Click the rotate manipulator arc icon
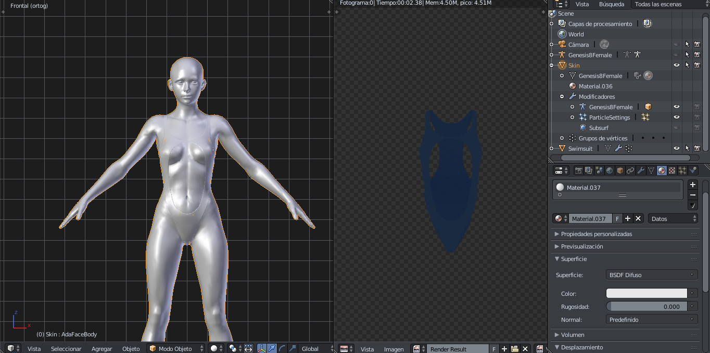This screenshot has height=353, width=710. point(282,348)
